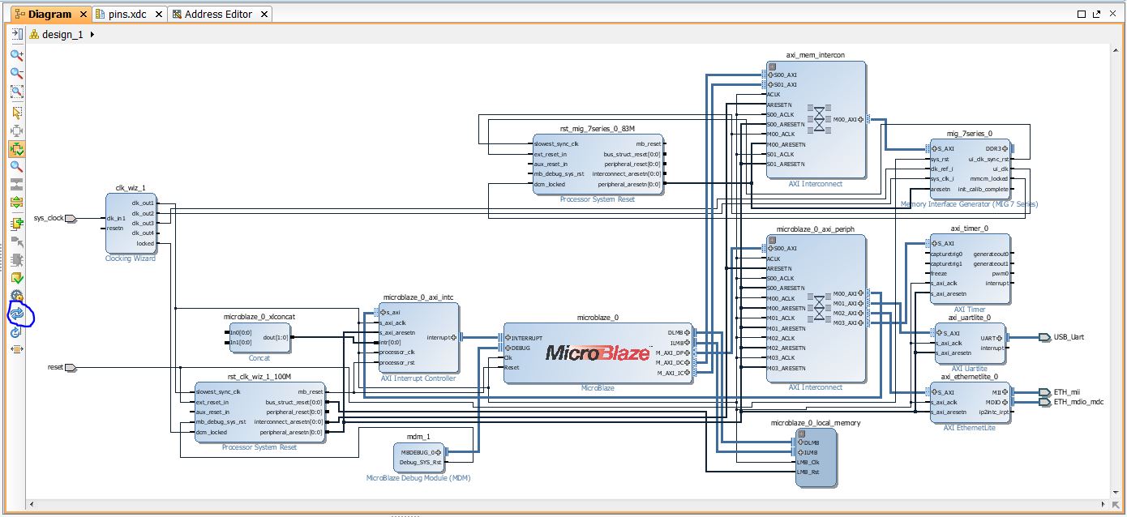The image size is (1127, 517).
Task: Click the "Clocking Wizard" block label
Action: pos(131,258)
